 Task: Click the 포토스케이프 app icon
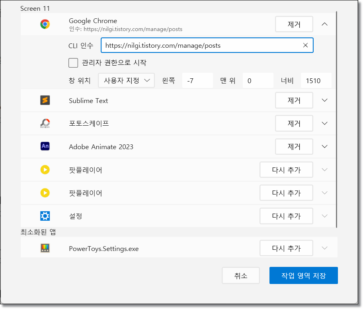coord(45,123)
